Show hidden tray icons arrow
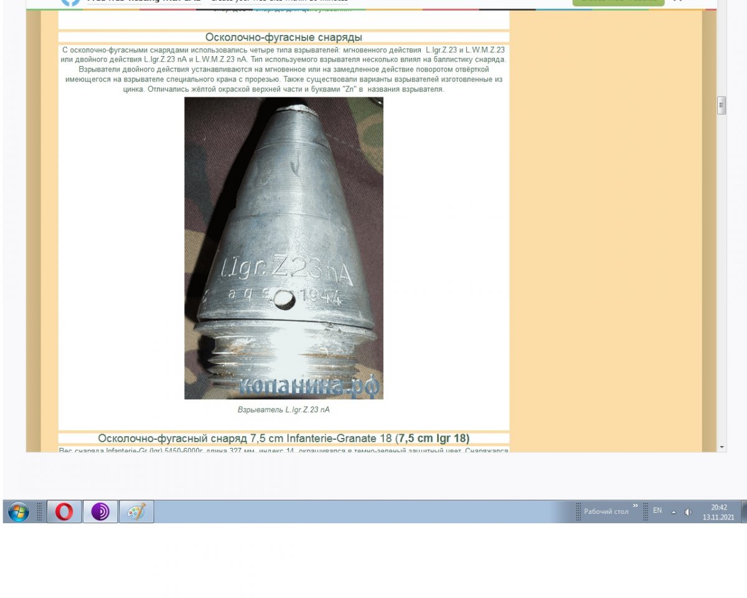 674,512
